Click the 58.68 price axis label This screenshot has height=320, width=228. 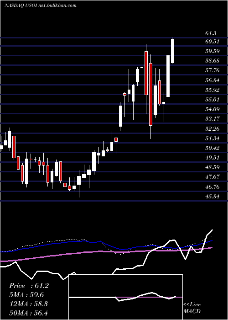212,61
